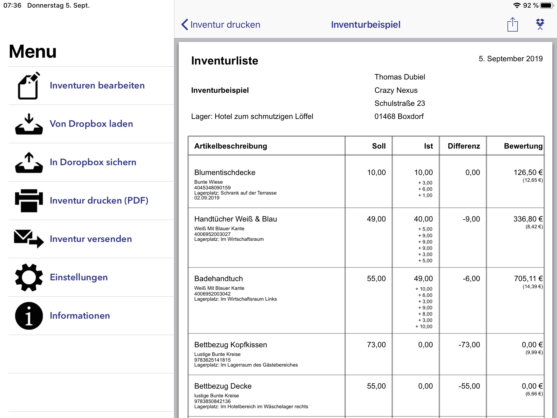
Task: Click the unit price (14,39 €)
Action: click(x=533, y=287)
